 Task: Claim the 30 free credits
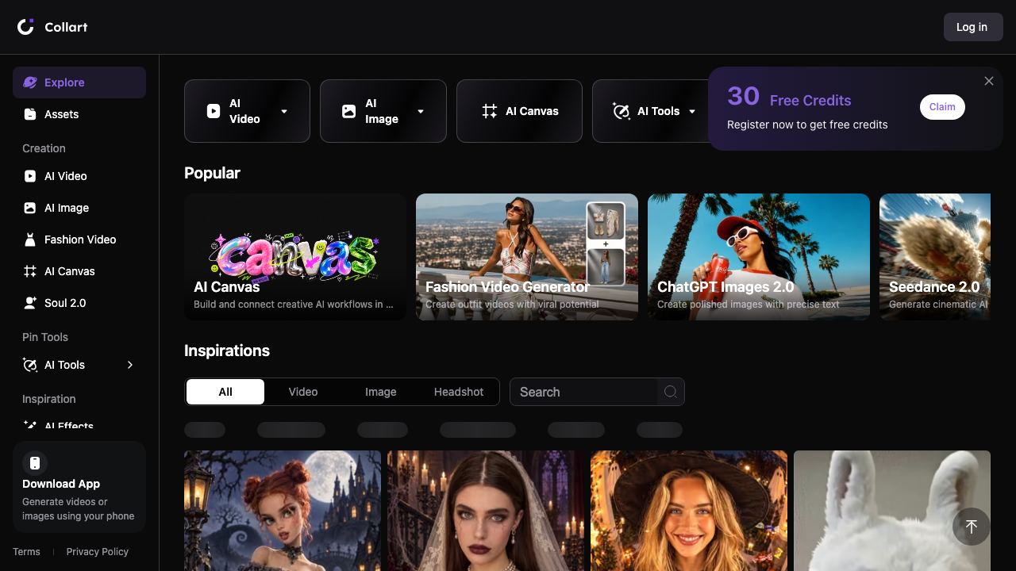[942, 107]
